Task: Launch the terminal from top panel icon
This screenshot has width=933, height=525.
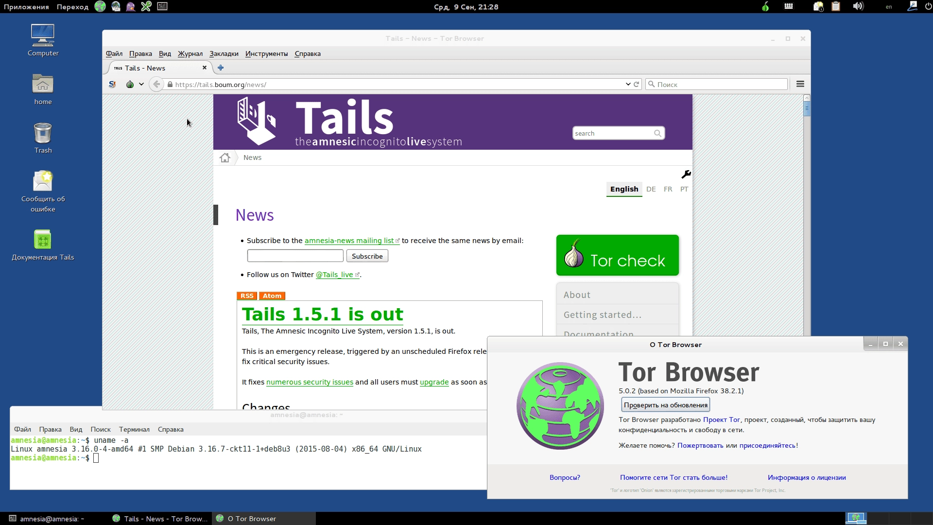Action: (162, 6)
